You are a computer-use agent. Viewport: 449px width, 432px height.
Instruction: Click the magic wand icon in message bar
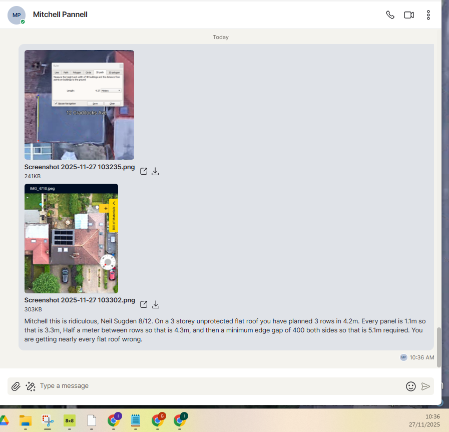tap(31, 386)
